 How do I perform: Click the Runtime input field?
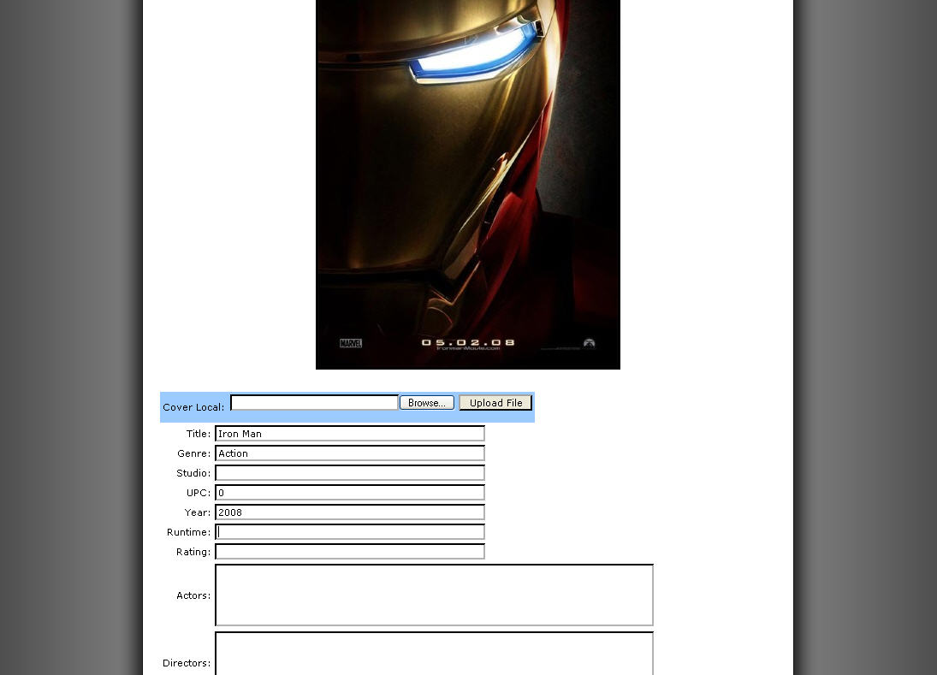pos(350,532)
